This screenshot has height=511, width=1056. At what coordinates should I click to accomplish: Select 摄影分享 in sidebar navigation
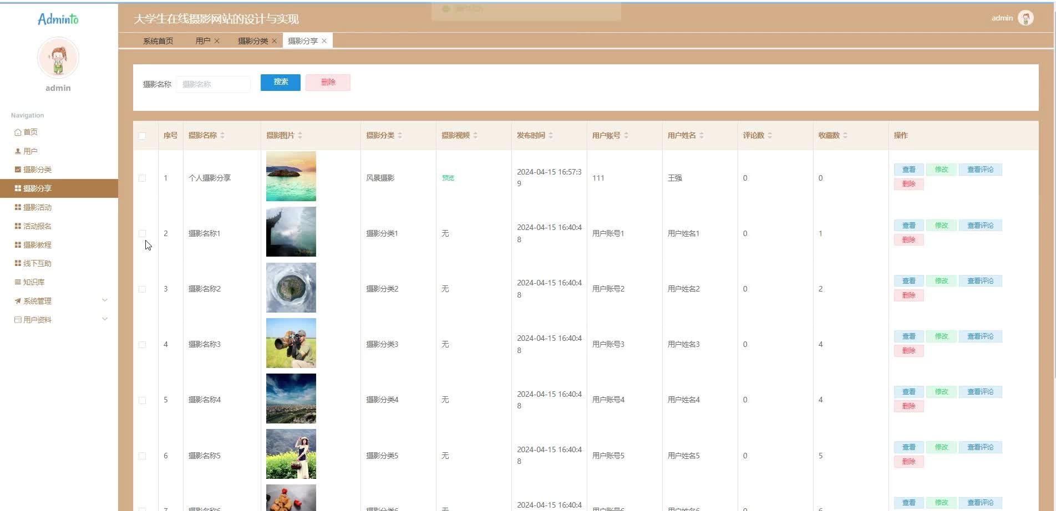(59, 188)
